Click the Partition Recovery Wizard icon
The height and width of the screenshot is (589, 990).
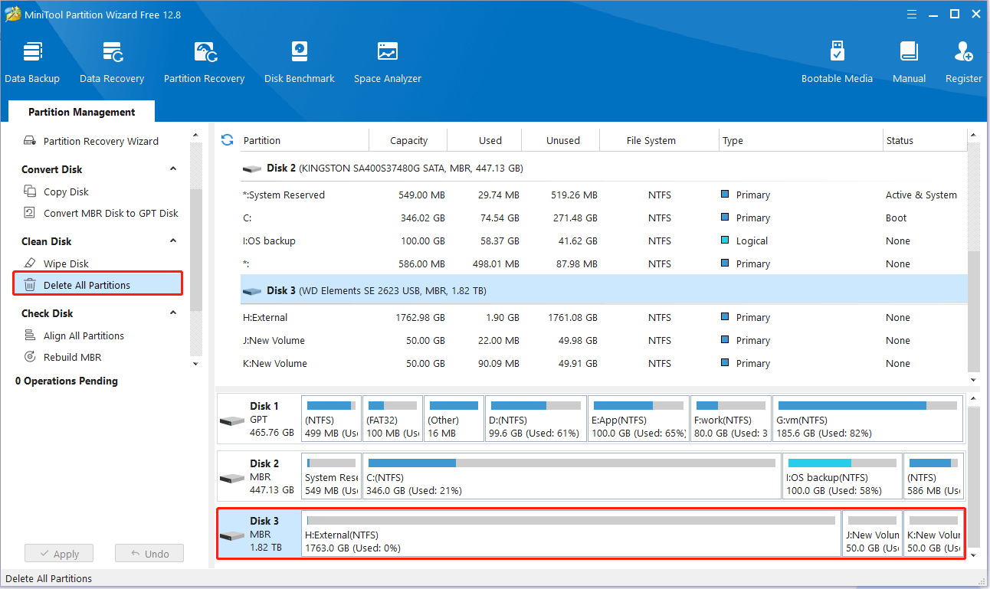click(x=30, y=141)
